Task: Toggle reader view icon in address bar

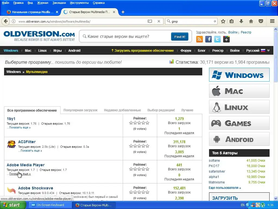Action: click(150, 21)
